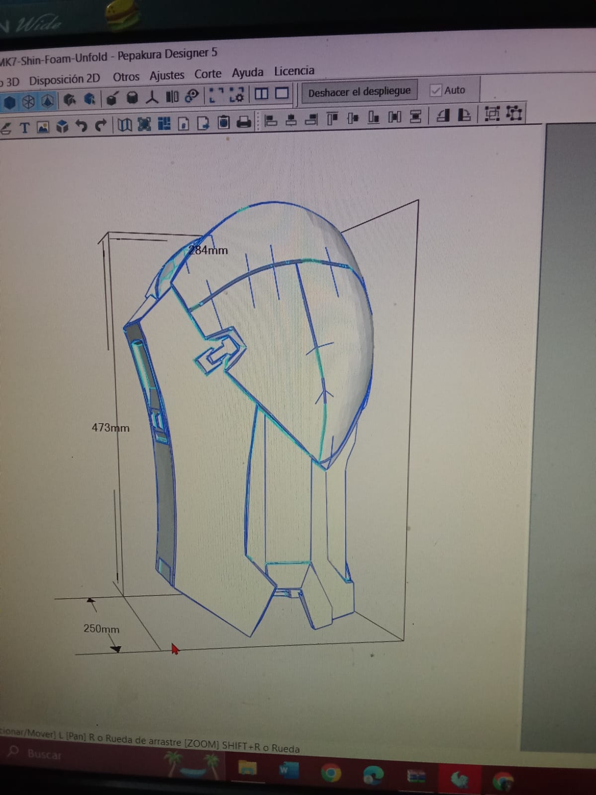Click the eye with link icon

tap(192, 95)
